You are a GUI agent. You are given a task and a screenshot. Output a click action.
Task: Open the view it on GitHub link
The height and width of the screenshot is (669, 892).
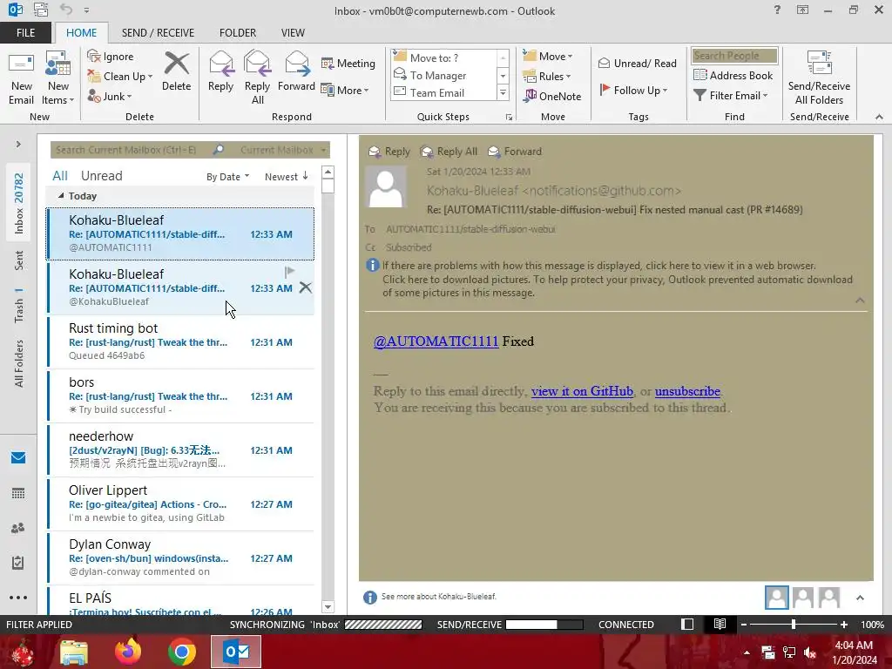point(582,391)
